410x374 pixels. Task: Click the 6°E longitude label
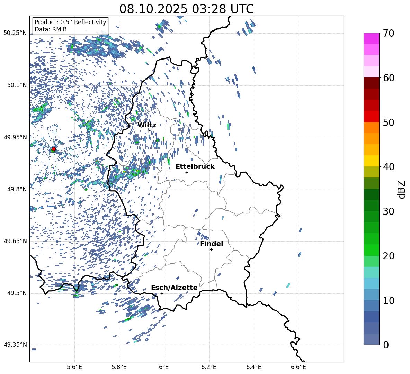click(164, 367)
